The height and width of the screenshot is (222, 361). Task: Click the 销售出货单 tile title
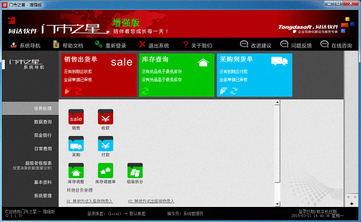click(x=81, y=60)
